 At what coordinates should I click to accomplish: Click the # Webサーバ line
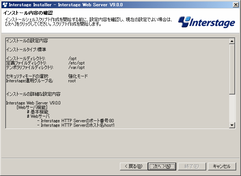(x=38, y=116)
